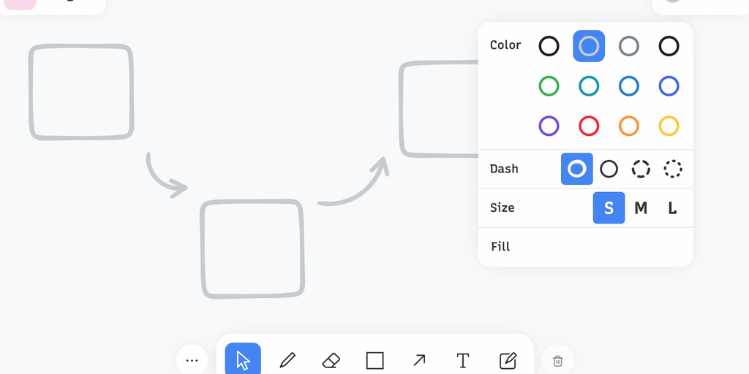Pick the red color swatch
This screenshot has width=749, height=374.
tap(589, 126)
